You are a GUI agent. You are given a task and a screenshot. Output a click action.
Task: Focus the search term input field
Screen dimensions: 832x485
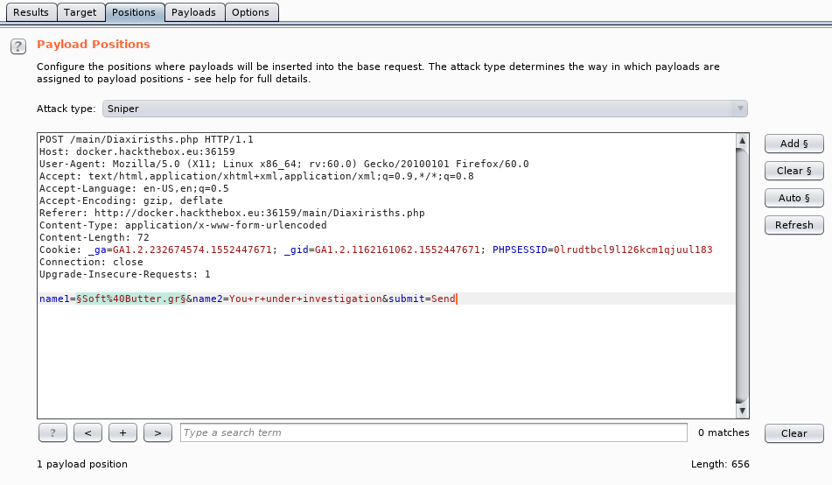433,432
